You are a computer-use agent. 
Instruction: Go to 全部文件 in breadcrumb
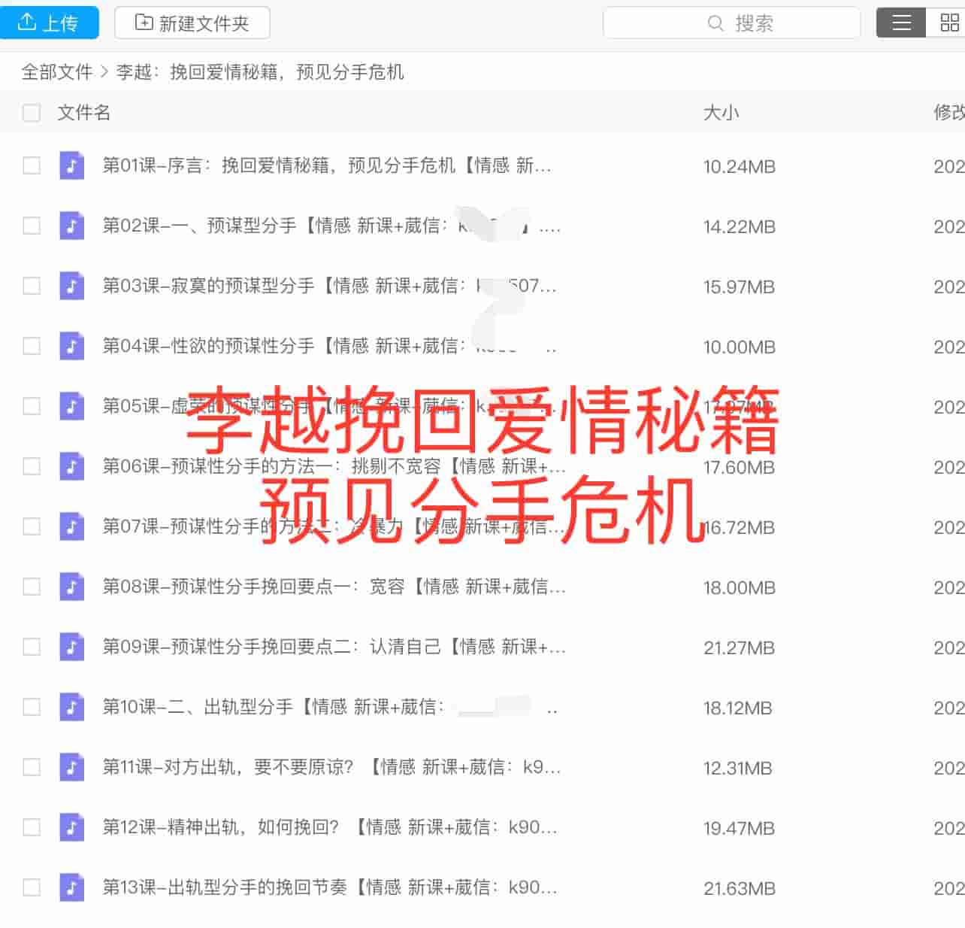[x=57, y=72]
